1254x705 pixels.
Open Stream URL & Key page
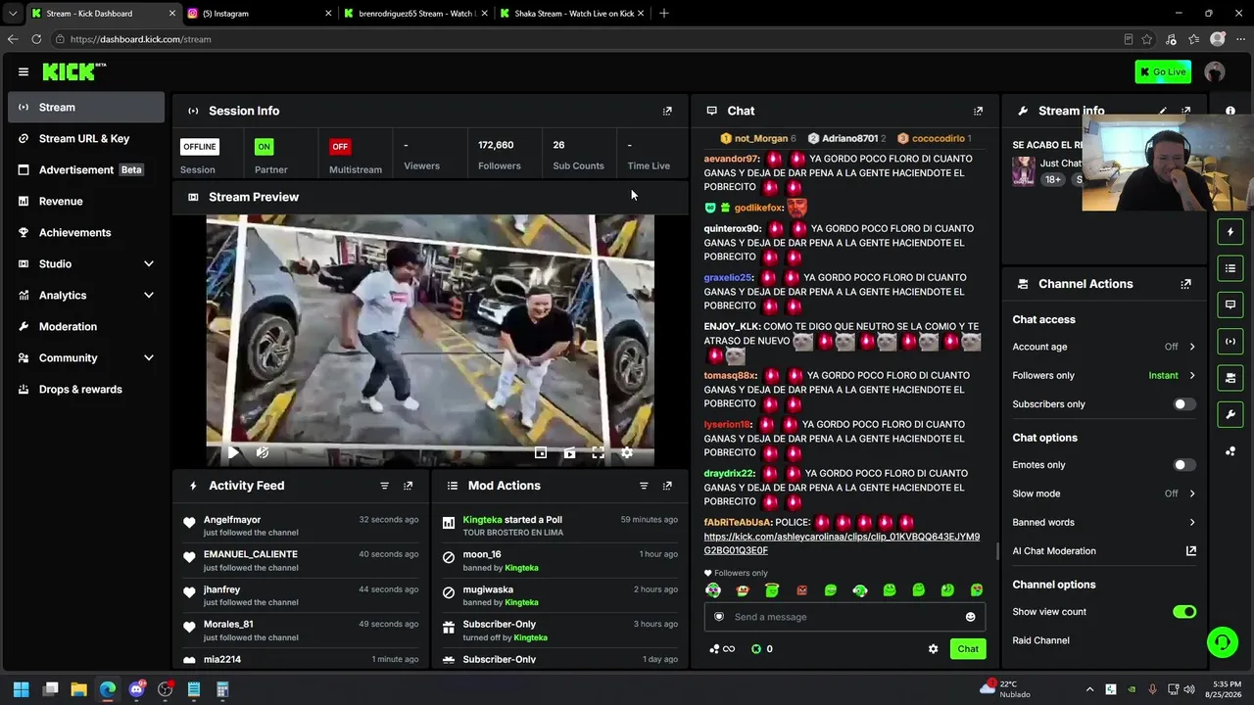86,139
